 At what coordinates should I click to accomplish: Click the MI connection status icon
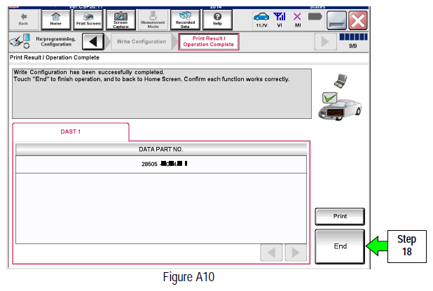(x=297, y=20)
